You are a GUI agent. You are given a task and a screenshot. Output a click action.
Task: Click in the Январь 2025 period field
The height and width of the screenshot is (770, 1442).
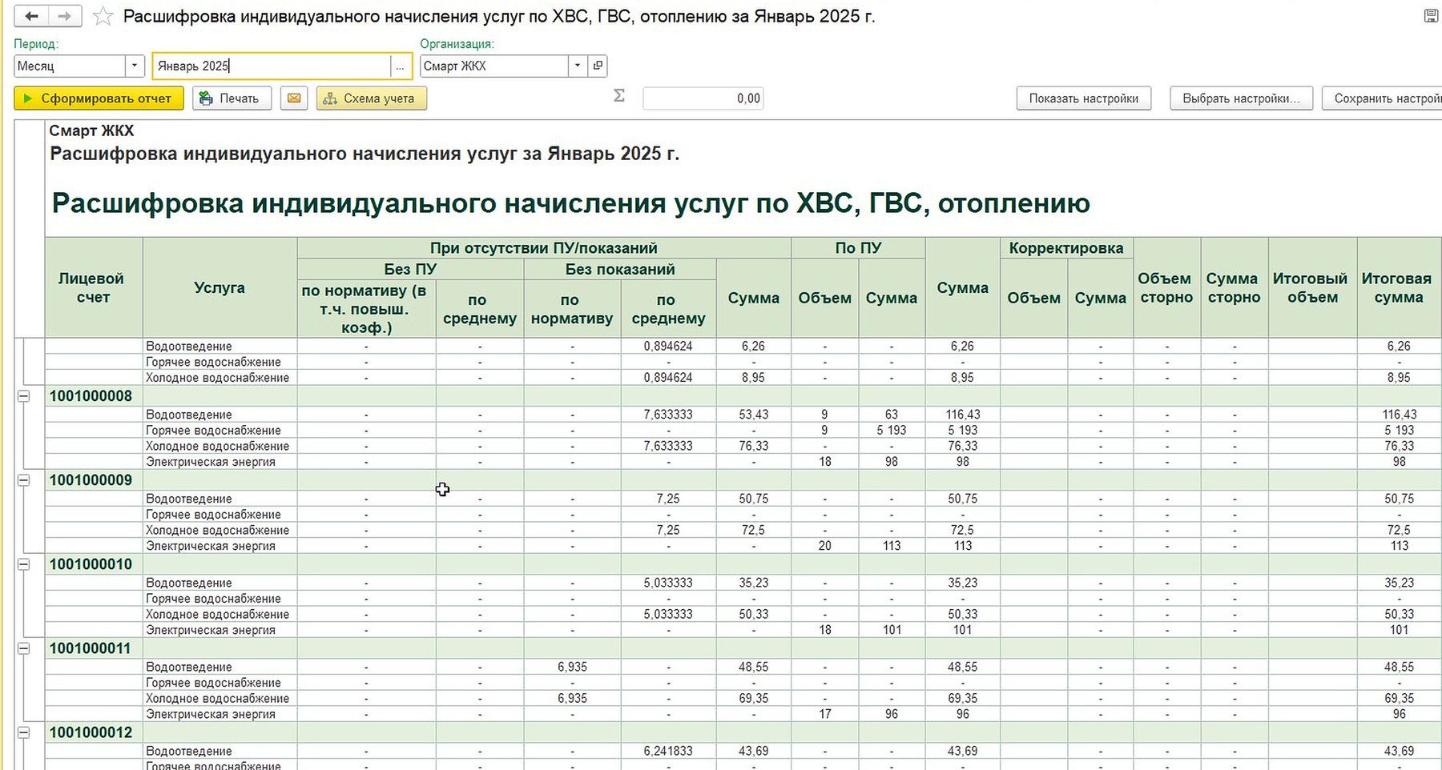(x=272, y=66)
